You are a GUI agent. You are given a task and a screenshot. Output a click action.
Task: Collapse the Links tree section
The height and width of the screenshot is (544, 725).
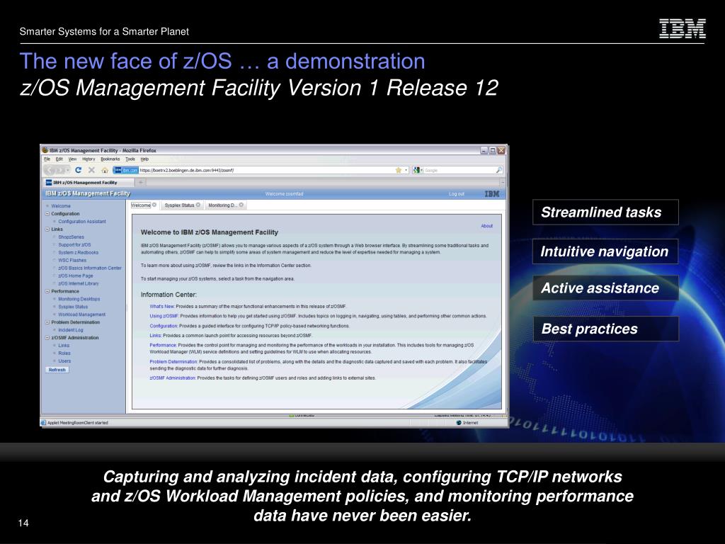click(47, 229)
